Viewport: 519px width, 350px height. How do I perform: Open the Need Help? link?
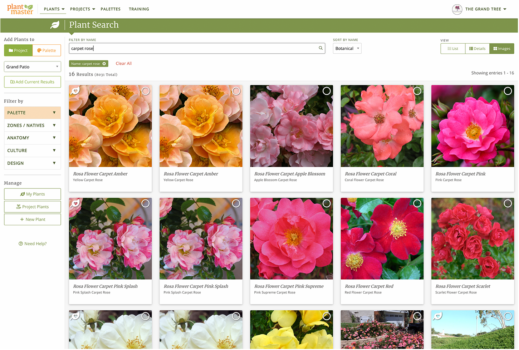click(33, 244)
